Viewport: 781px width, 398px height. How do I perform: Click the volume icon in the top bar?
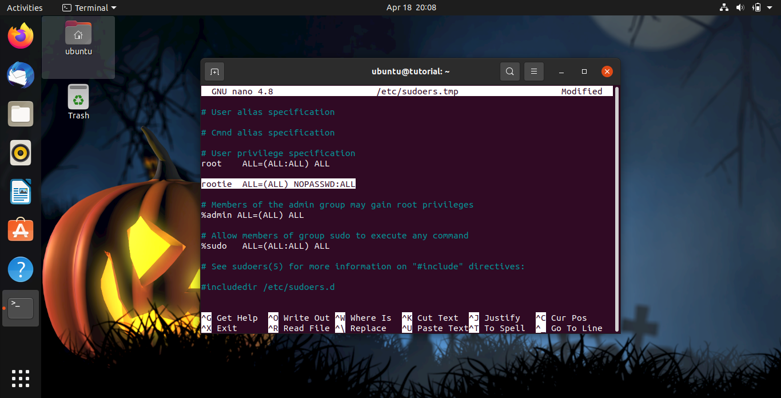[x=740, y=7]
